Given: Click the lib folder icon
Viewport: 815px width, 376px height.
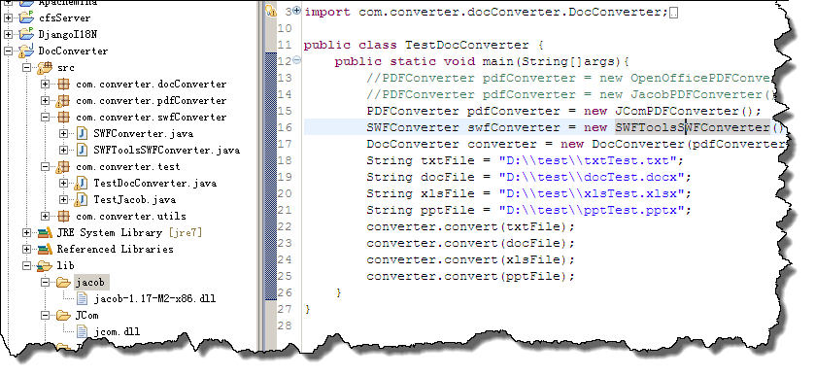Looking at the screenshot, I should (x=45, y=266).
